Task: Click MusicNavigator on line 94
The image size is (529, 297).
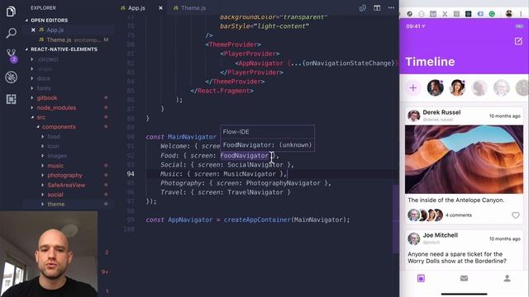Action: pos(250,174)
